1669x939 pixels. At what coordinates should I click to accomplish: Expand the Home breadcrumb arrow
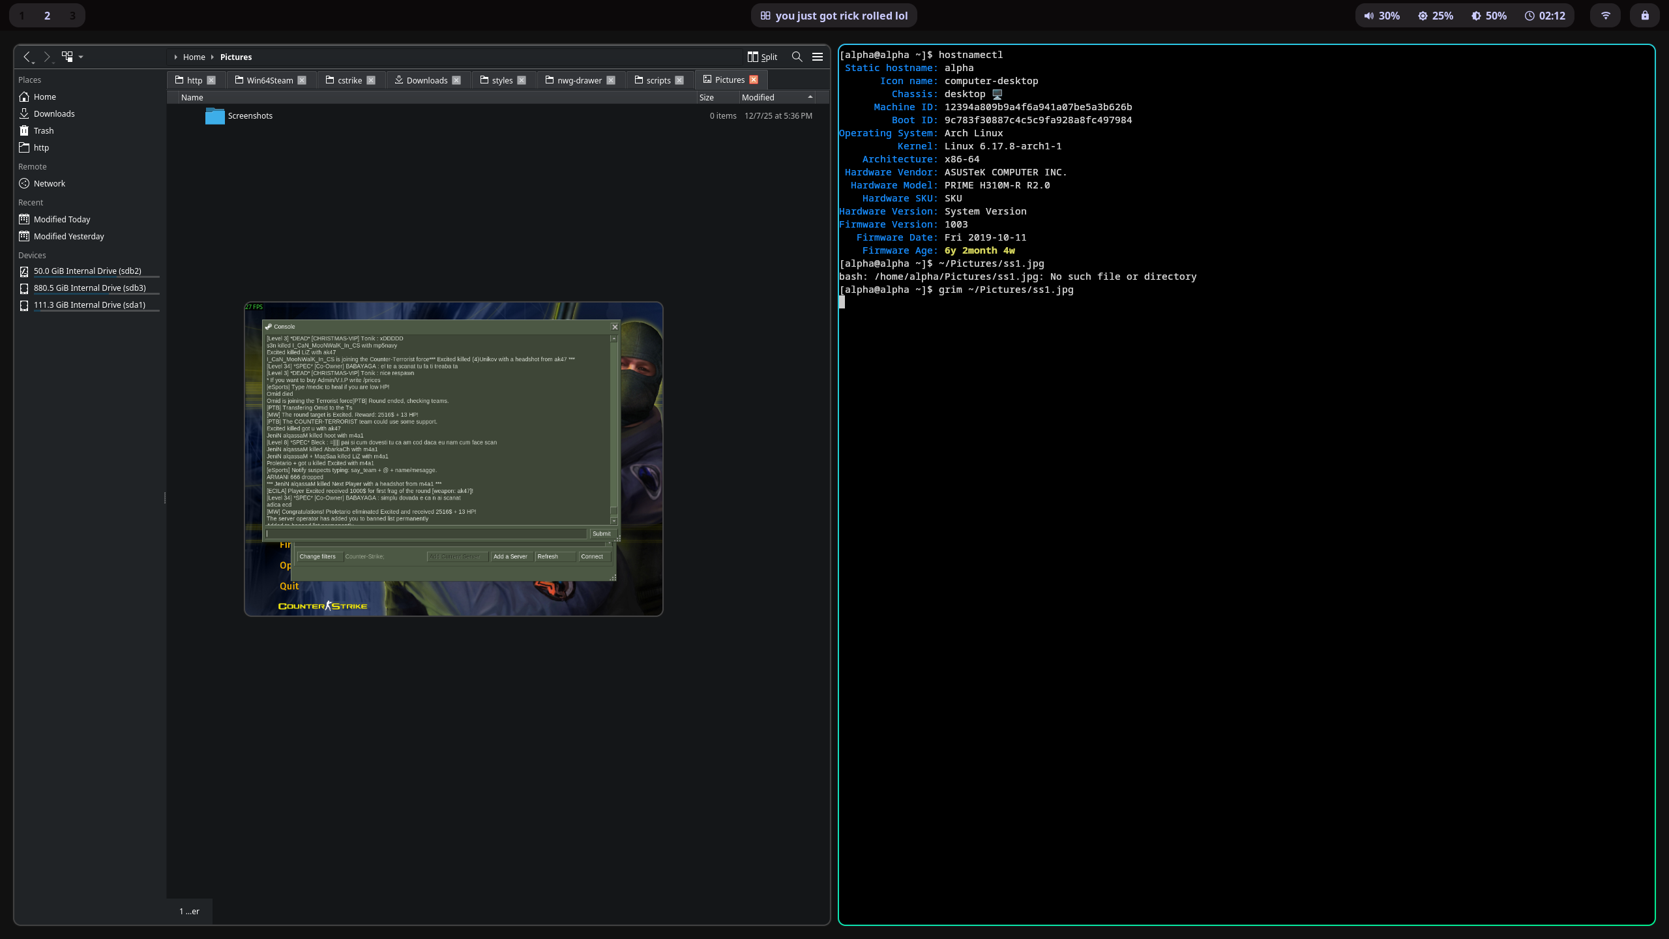(x=175, y=57)
